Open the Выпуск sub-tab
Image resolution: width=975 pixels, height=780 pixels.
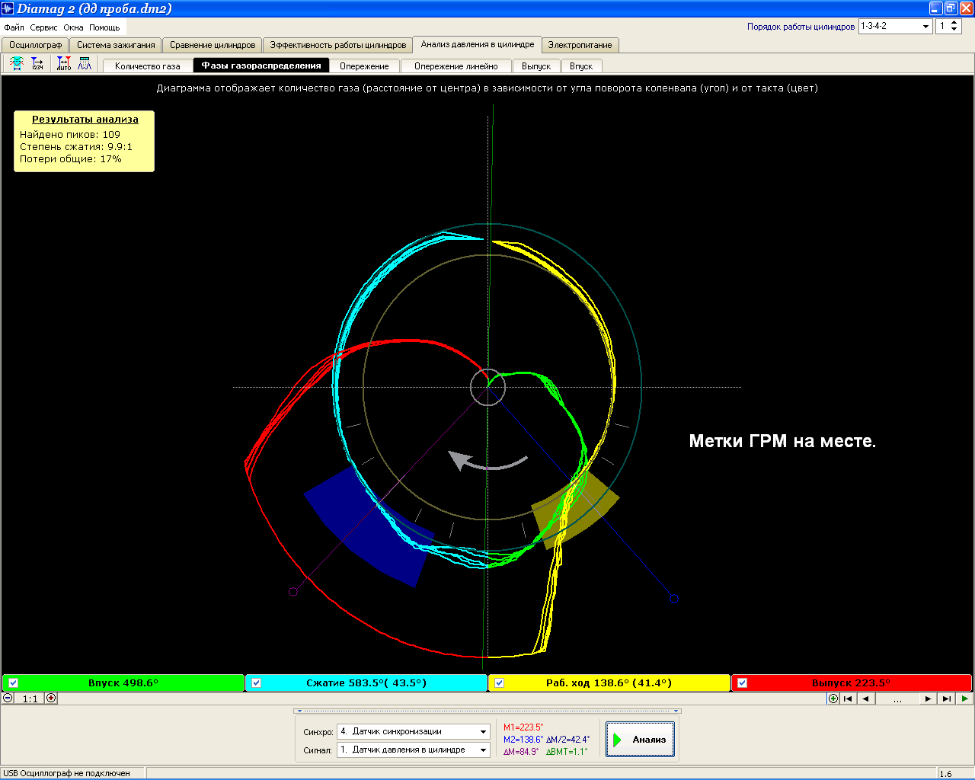[536, 66]
